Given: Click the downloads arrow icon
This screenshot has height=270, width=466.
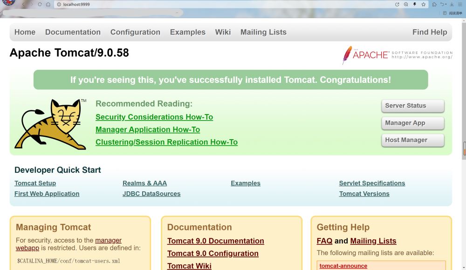Looking at the screenshot, I should click(x=452, y=4).
